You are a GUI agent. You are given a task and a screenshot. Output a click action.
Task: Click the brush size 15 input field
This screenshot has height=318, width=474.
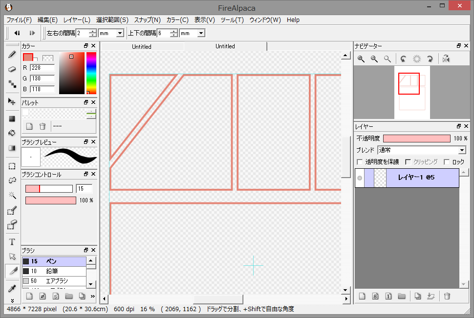coord(84,189)
